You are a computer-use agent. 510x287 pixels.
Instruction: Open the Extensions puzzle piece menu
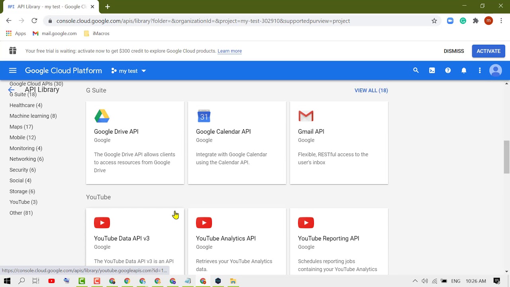[476, 21]
